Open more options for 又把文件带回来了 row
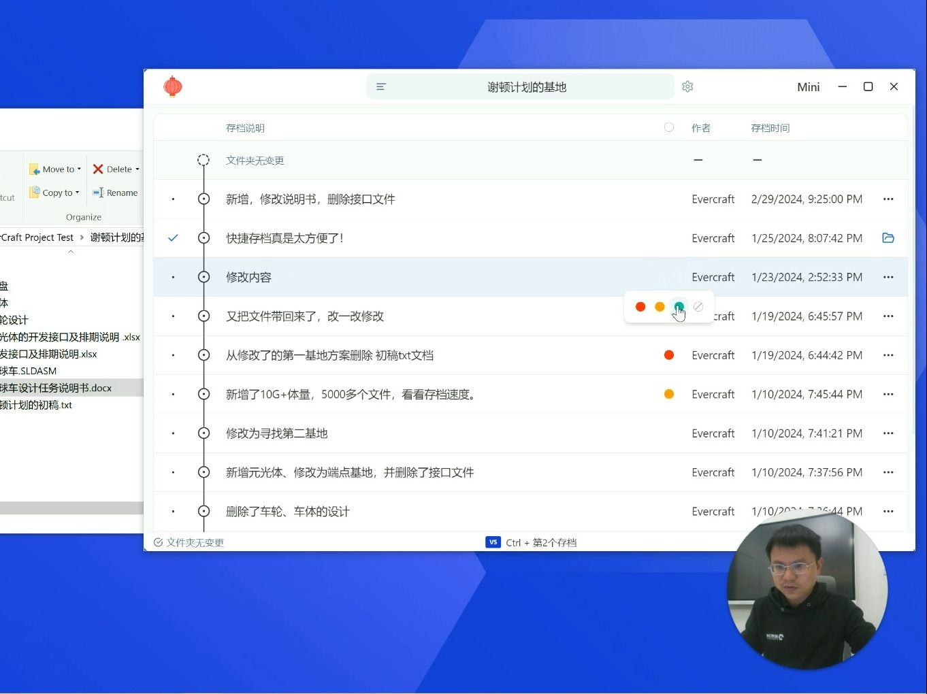The image size is (927, 694). [888, 316]
